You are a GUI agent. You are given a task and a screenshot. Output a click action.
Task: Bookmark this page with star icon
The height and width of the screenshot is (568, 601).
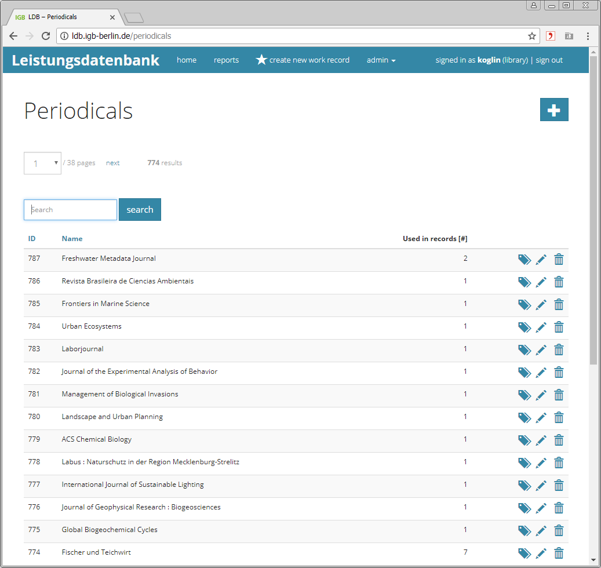coord(531,36)
